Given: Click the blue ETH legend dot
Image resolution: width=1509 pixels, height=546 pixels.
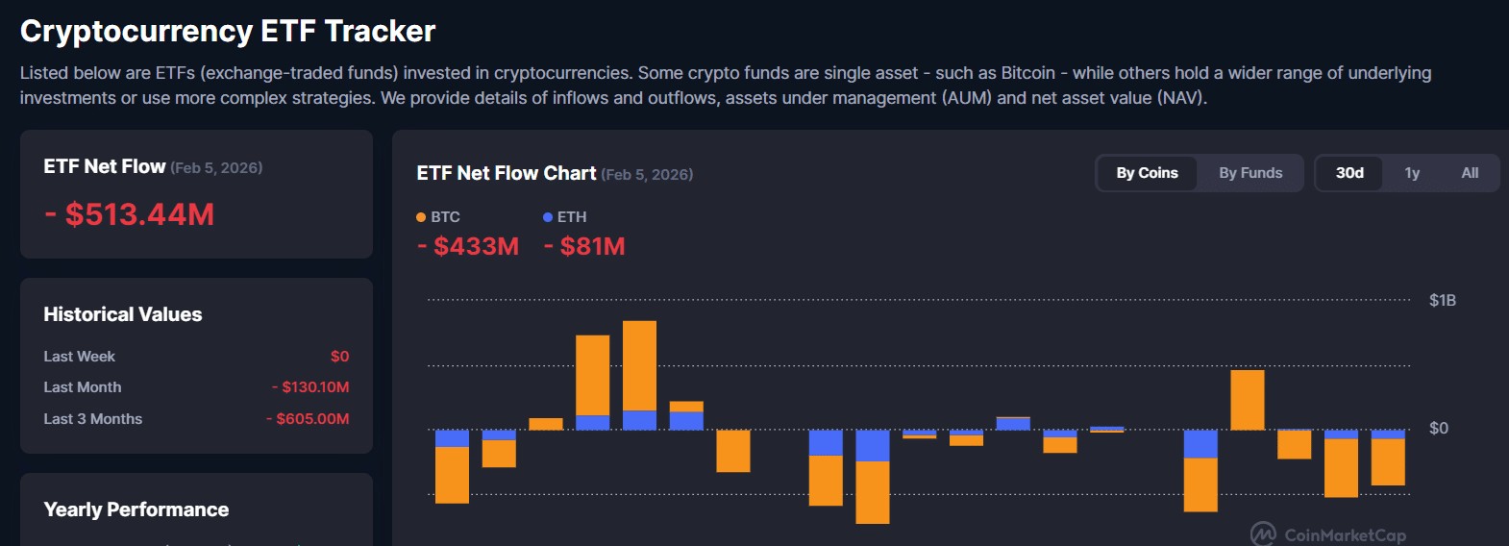Looking at the screenshot, I should 548,217.
